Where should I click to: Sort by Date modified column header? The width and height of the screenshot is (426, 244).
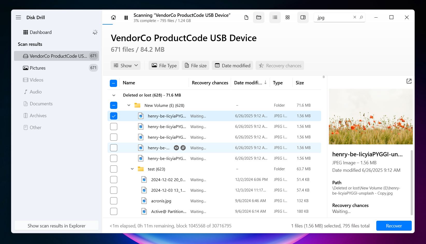tap(250, 83)
